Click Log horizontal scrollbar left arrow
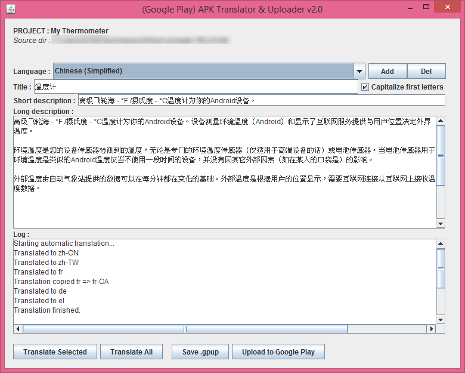Image resolution: width=465 pixels, height=373 pixels. (x=18, y=329)
